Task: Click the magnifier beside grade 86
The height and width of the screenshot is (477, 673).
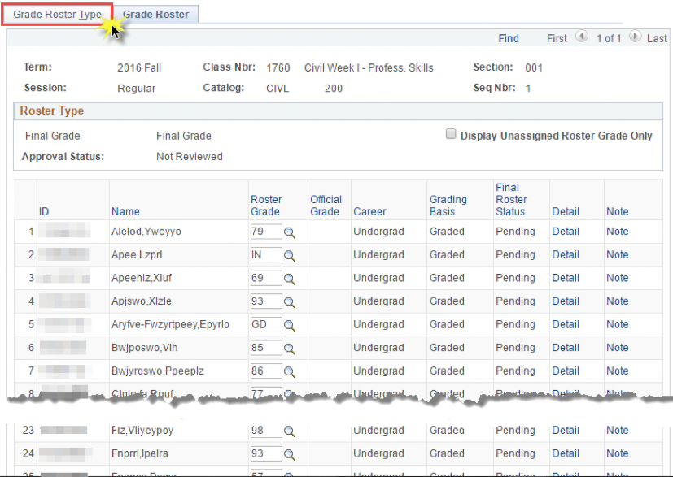Action: pos(289,371)
